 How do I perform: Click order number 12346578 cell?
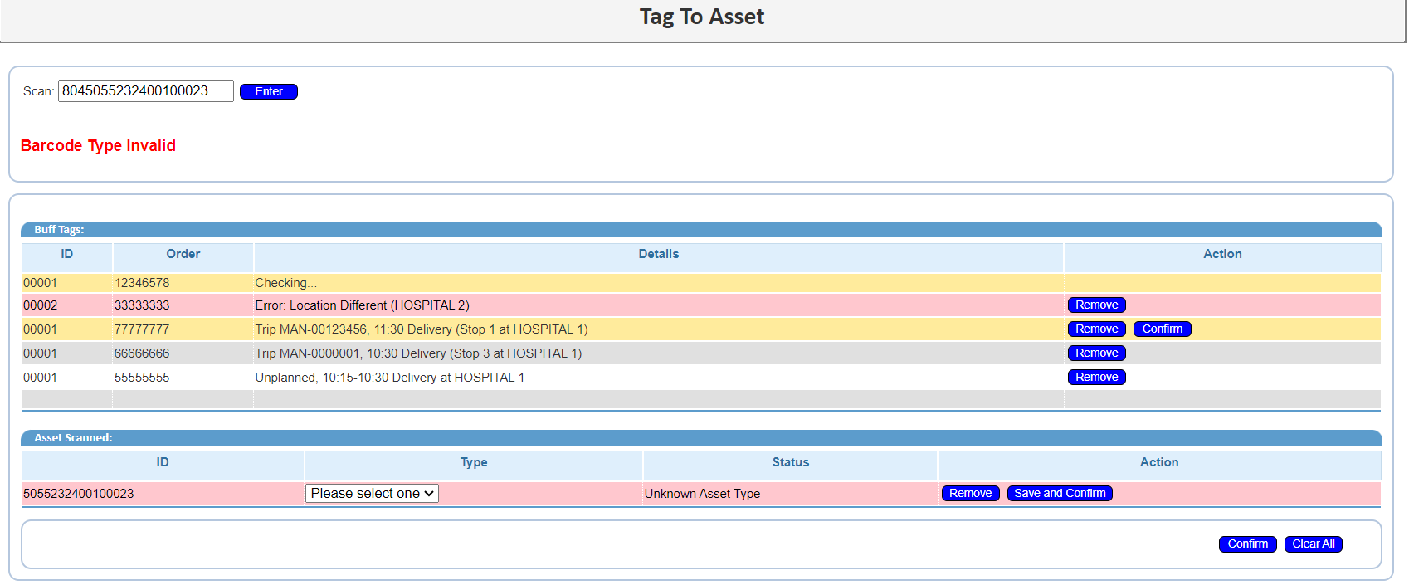183,283
